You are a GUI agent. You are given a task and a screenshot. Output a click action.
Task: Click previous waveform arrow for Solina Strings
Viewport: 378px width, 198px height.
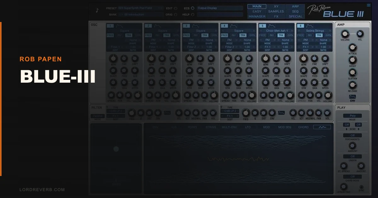tap(299, 31)
